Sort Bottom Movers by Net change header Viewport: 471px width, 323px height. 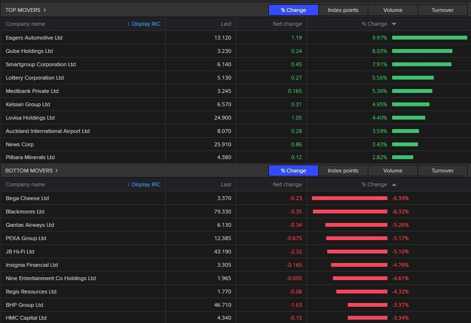pyautogui.click(x=287, y=184)
